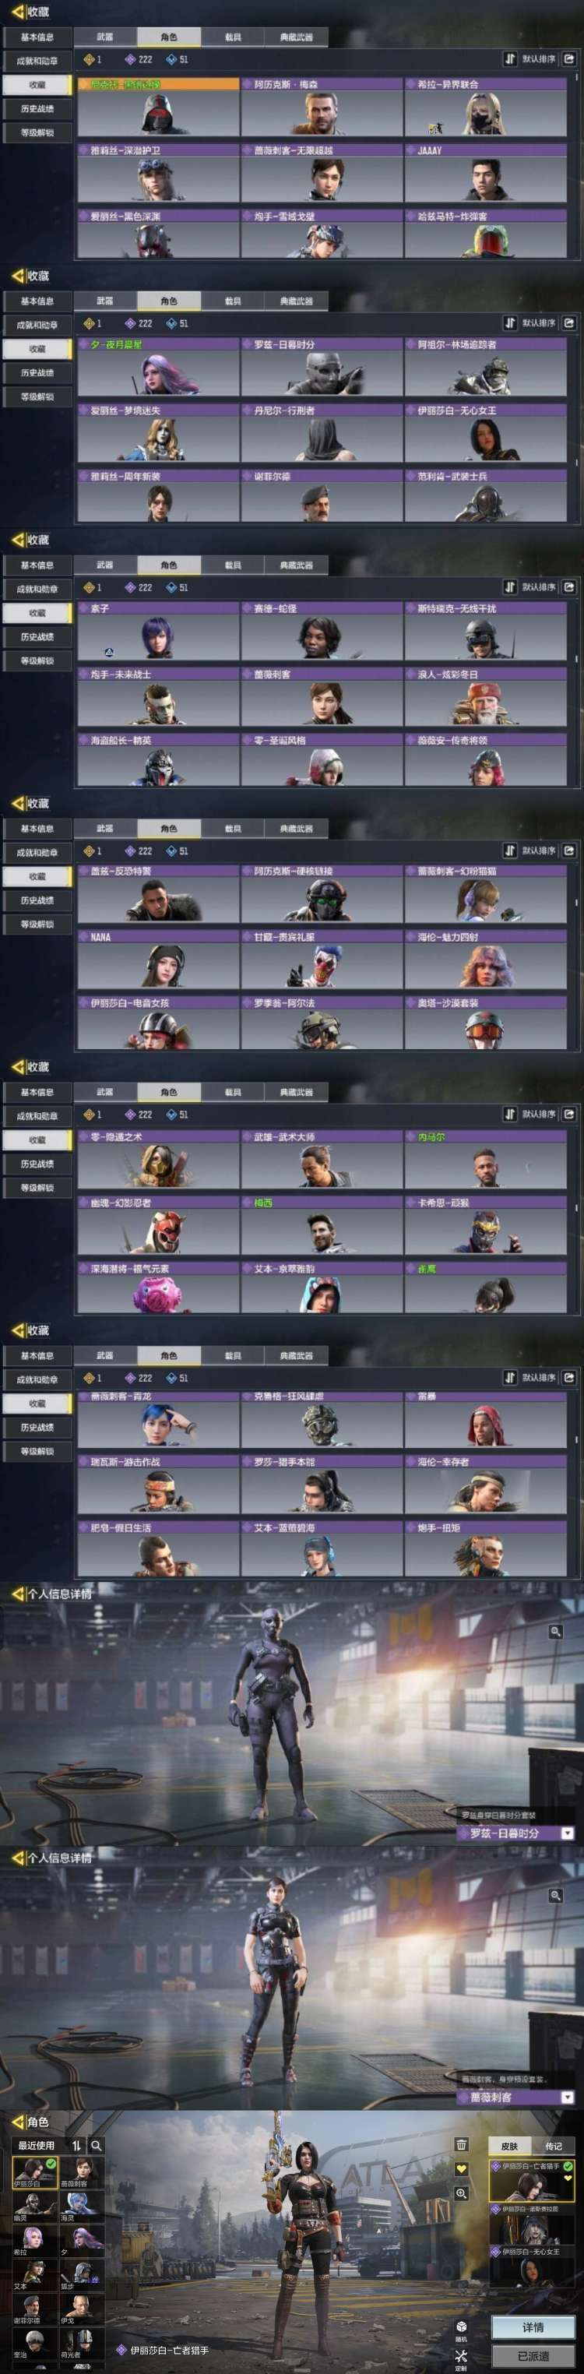Toggle sort order arrows next to 最近使用
This screenshot has height=2374, width=584.
click(76, 2146)
